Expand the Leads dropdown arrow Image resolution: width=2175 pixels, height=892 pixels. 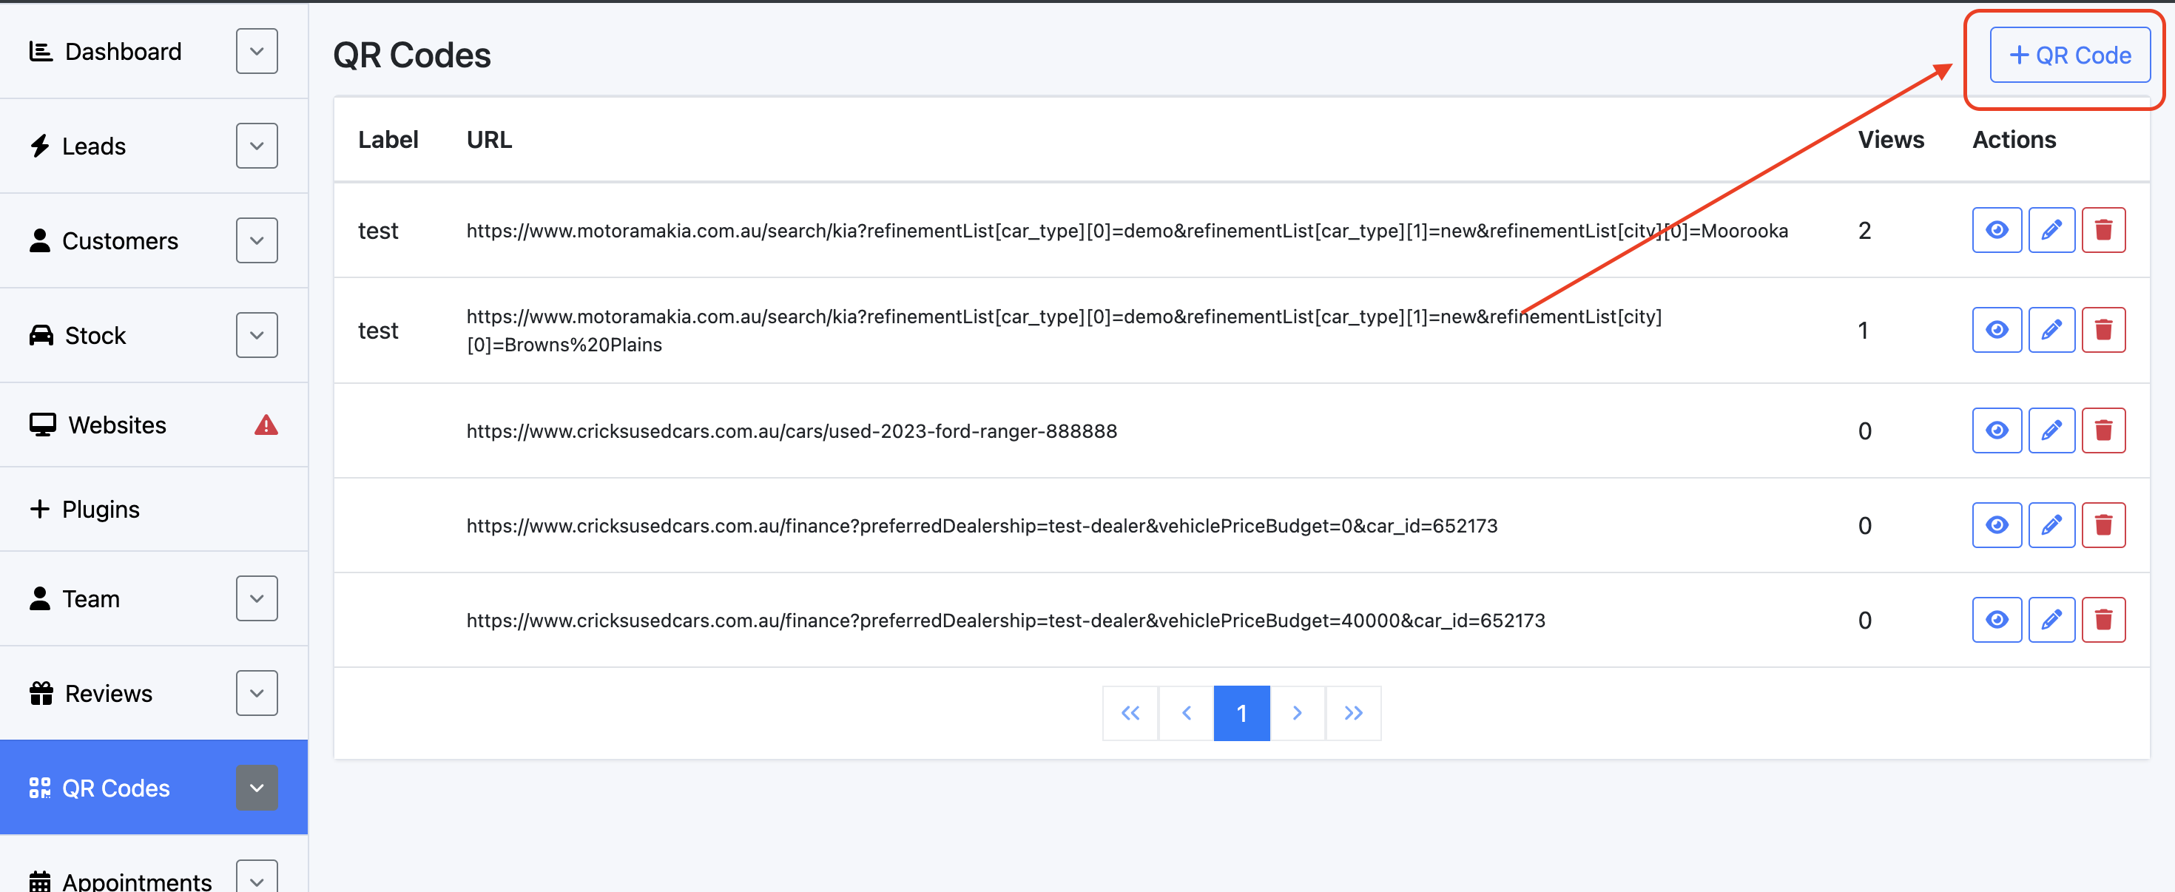point(257,146)
